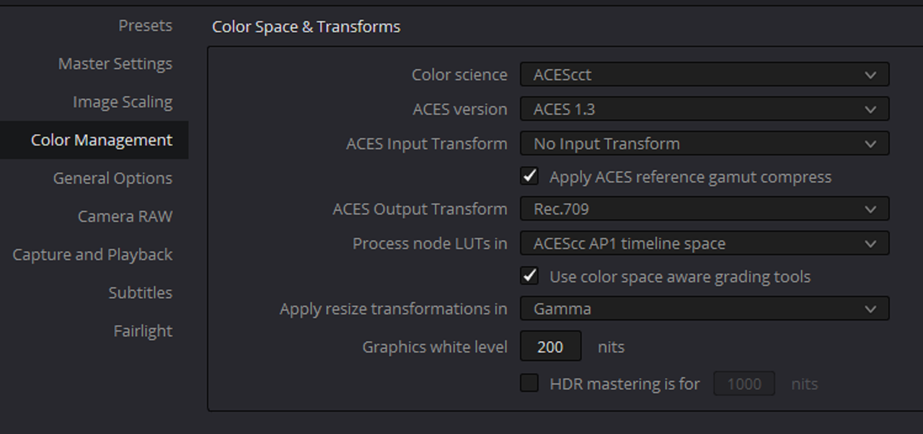
Task: Click the Color Space & Transforms heading
Action: (x=306, y=27)
